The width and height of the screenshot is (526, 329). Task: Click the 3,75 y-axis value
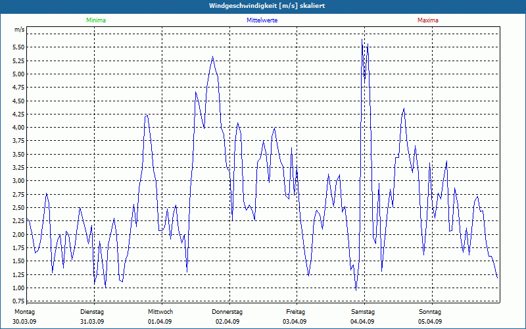coord(18,141)
